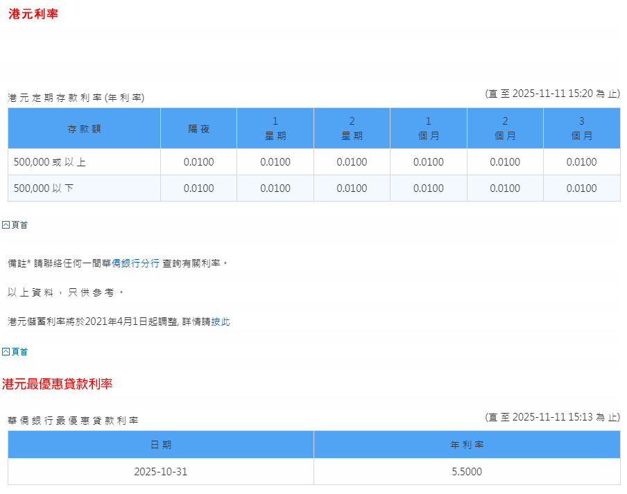Click the 2025-10-31 date cell

coord(160,471)
